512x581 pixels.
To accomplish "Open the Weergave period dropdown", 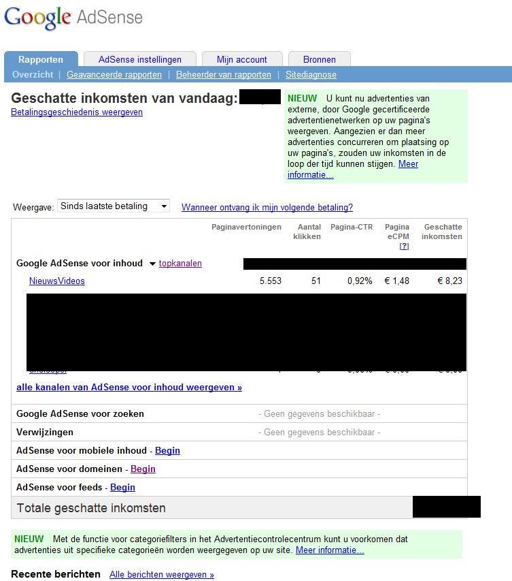I will [113, 206].
